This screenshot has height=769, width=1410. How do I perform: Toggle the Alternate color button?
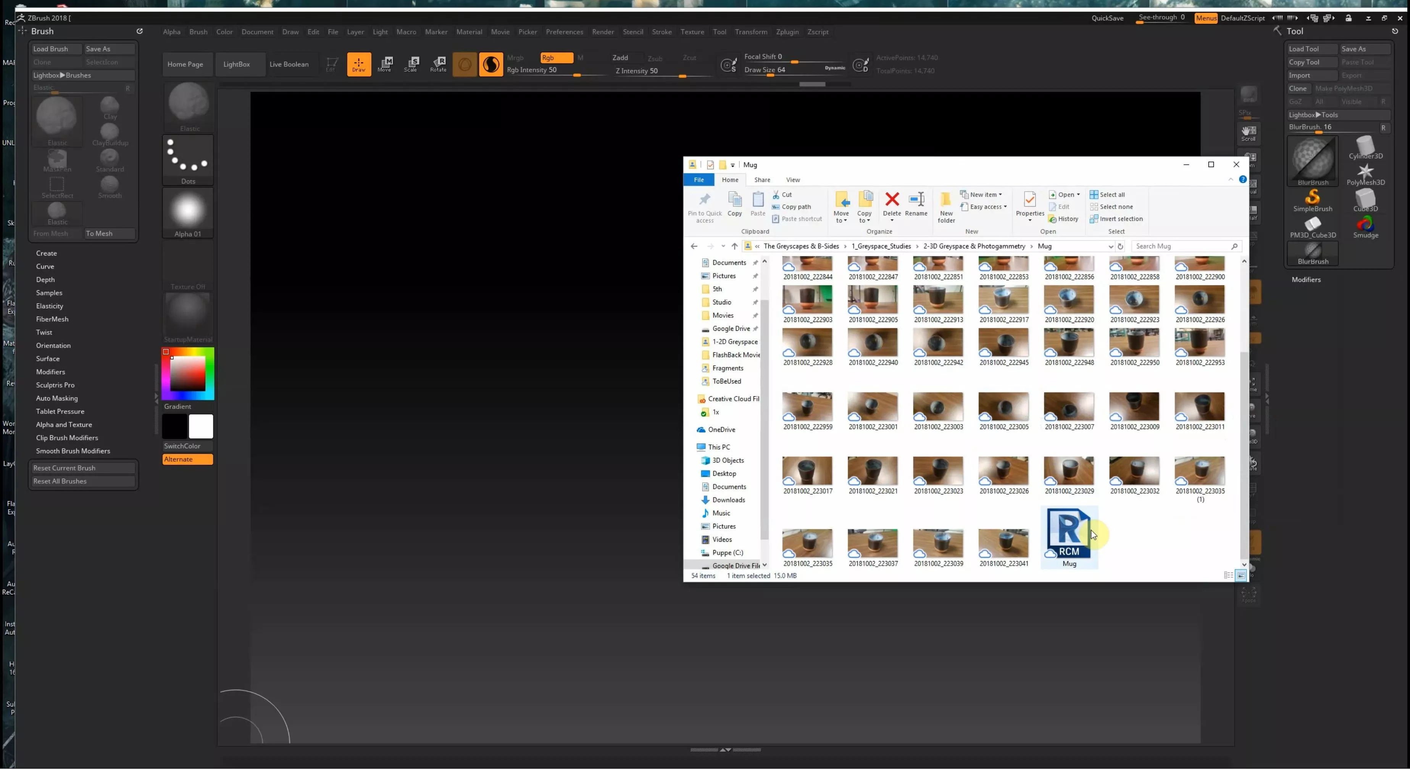(x=187, y=459)
